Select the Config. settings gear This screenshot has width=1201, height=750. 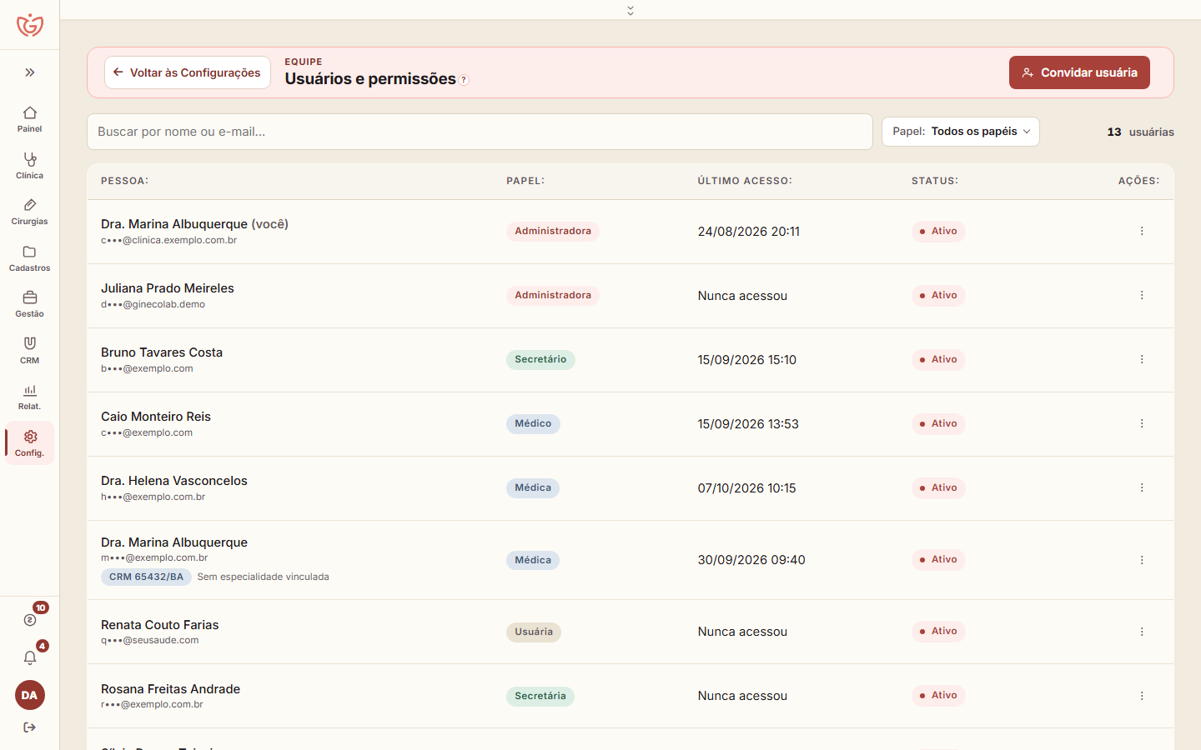pyautogui.click(x=30, y=443)
